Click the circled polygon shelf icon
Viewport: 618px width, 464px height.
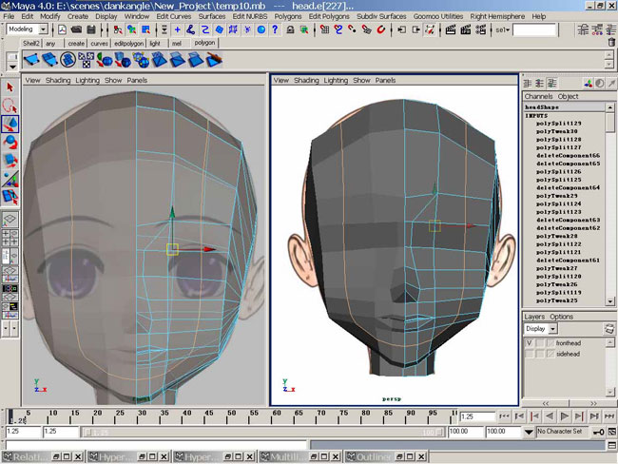tap(68, 60)
